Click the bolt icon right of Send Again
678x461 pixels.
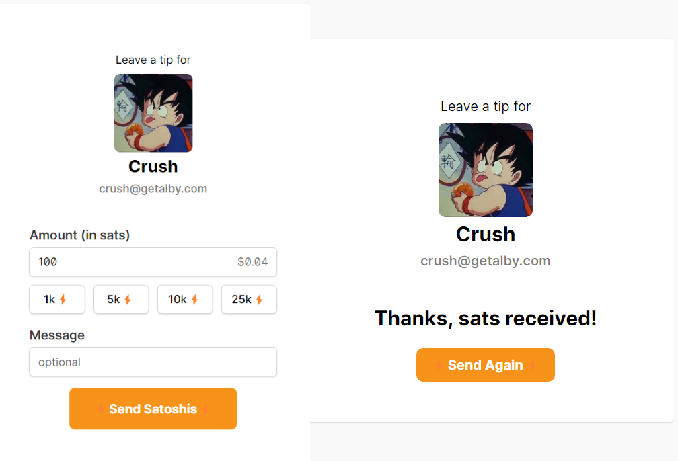coord(532,365)
